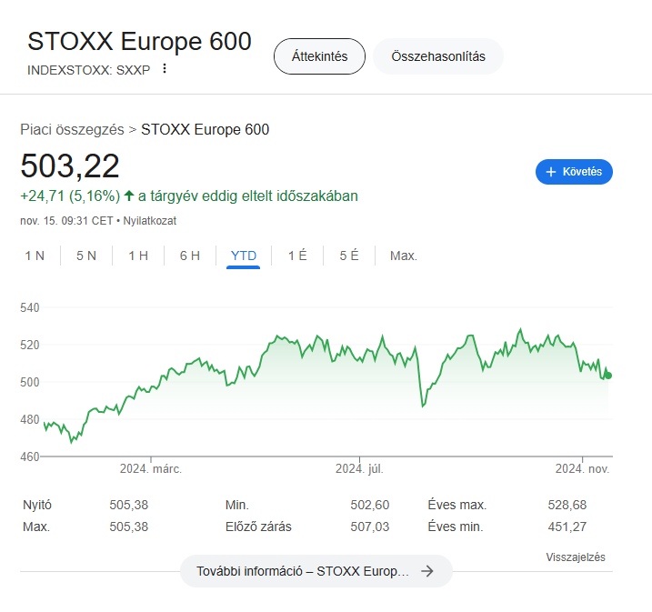The height and width of the screenshot is (612, 652).
Task: Open the Nyilatkozat disclaimer link
Action: pyautogui.click(x=150, y=221)
